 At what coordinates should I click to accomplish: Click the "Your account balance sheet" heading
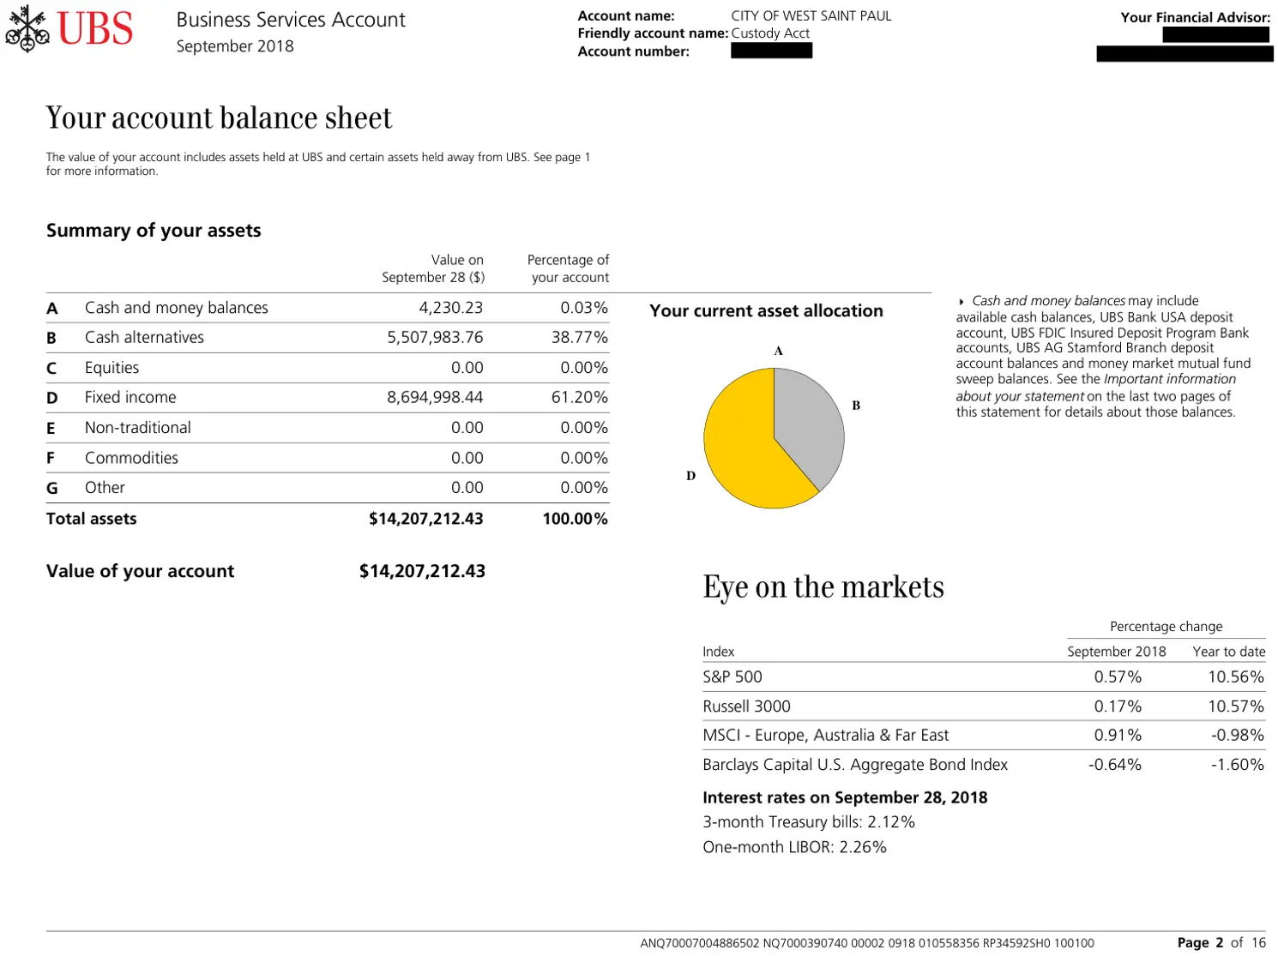click(x=219, y=117)
